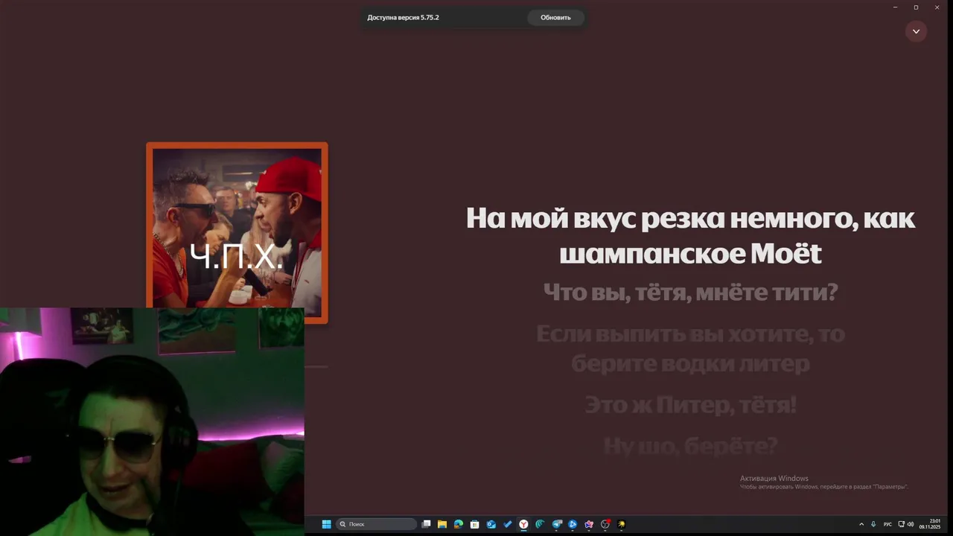
Task: Switch the РУС input language indicator
Action: click(887, 524)
